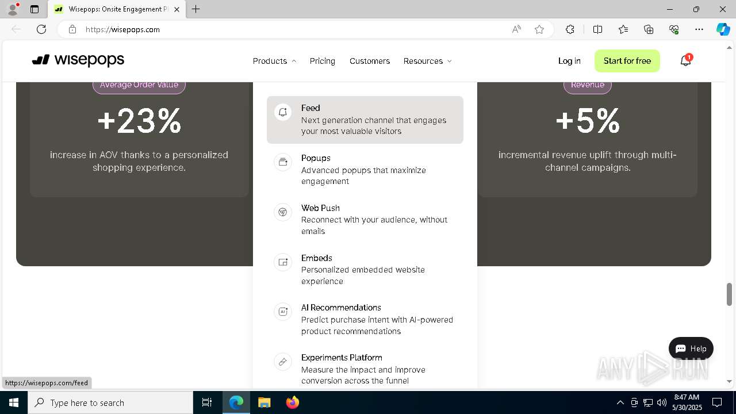This screenshot has width=736, height=414.
Task: Click the Average Order Value tag
Action: point(139,85)
